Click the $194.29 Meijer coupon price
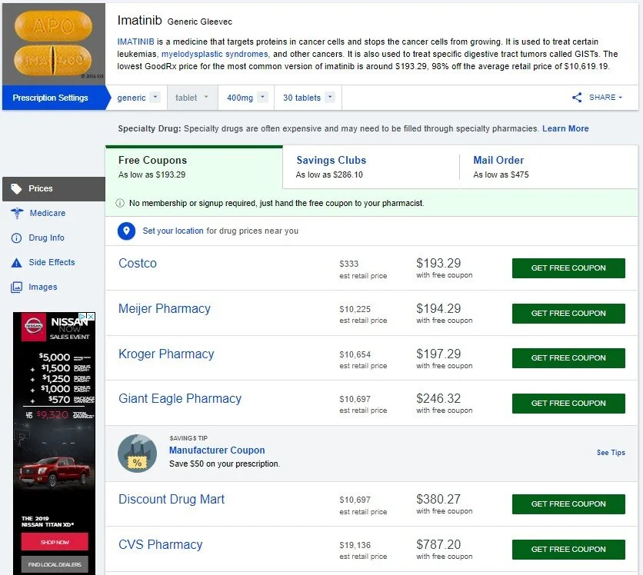Screen dimensions: 643x575 438,308
